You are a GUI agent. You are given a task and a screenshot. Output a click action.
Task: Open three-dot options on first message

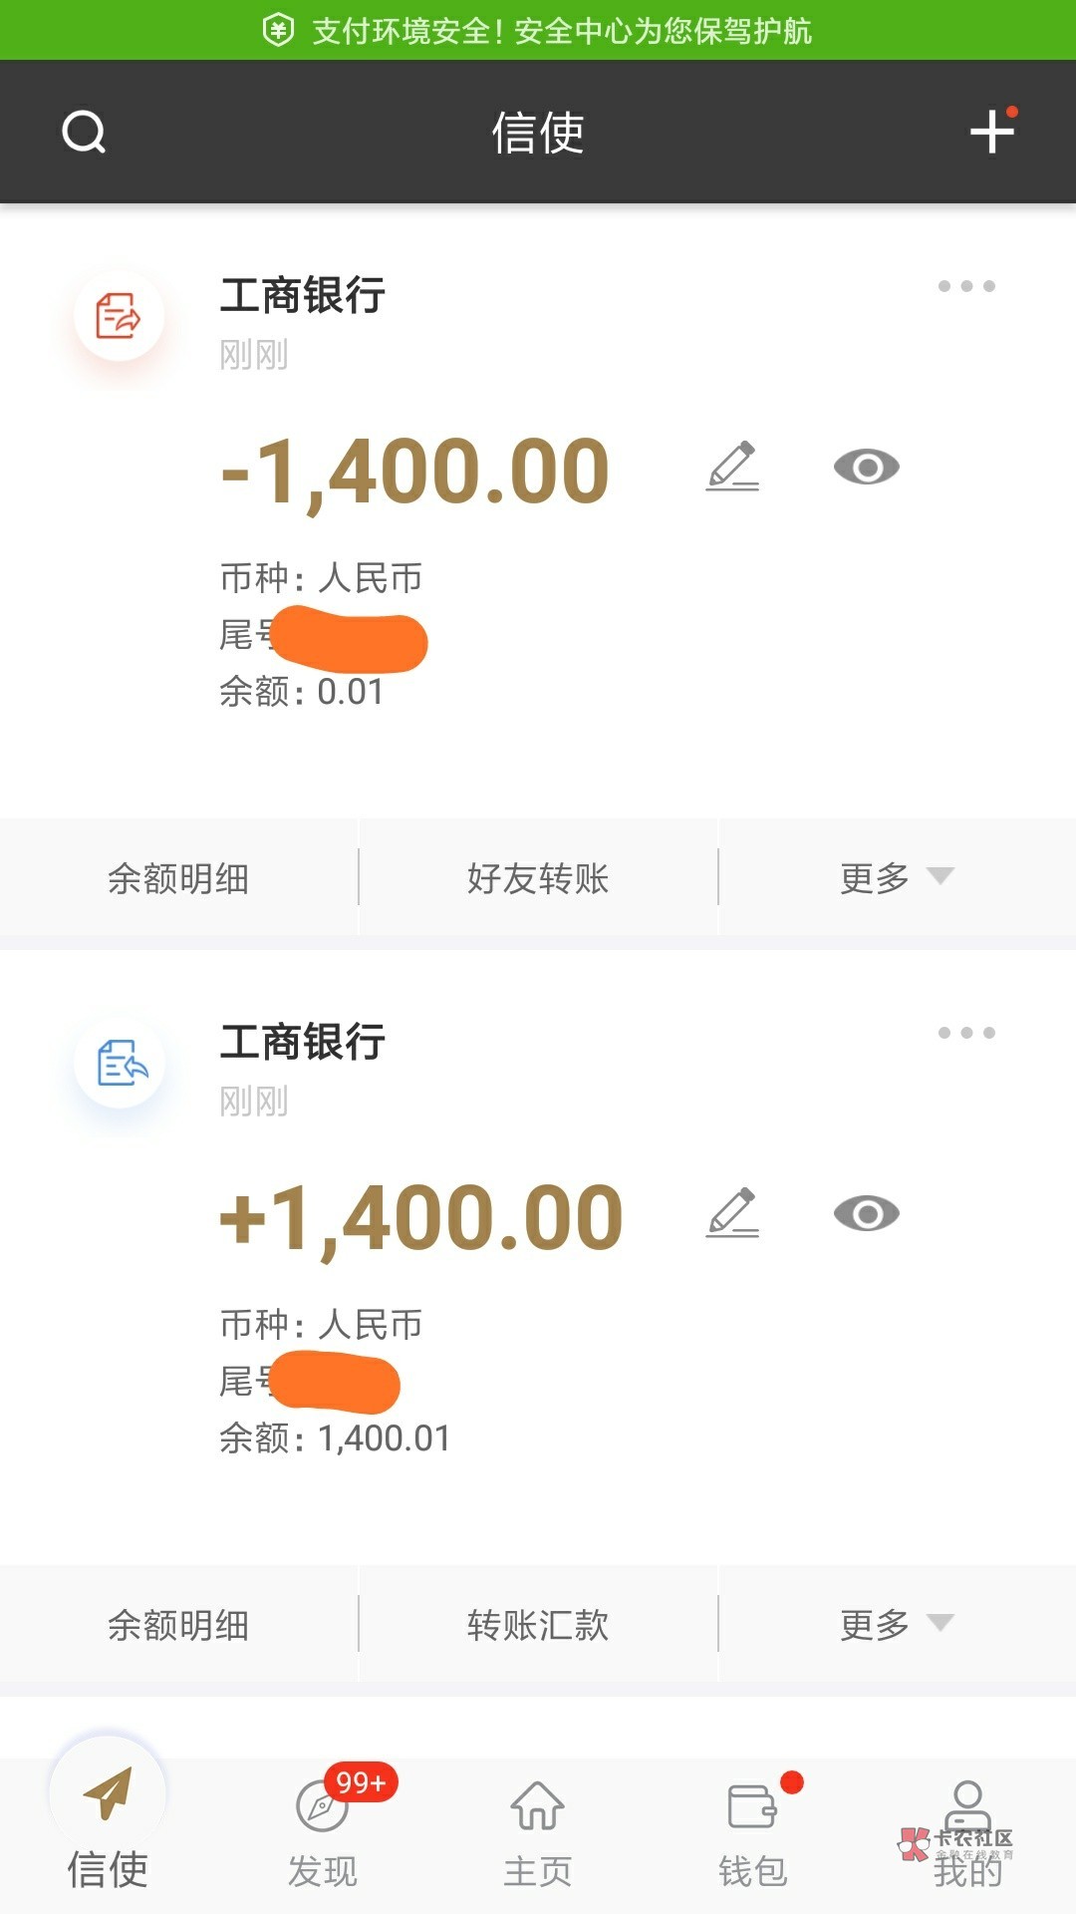point(966,286)
